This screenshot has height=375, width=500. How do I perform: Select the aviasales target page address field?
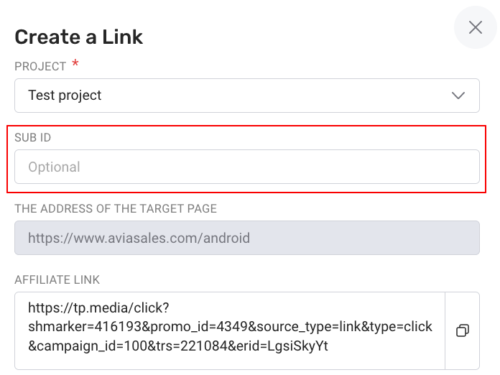[x=247, y=238]
